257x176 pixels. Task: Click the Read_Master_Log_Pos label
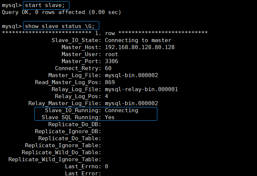(68, 82)
